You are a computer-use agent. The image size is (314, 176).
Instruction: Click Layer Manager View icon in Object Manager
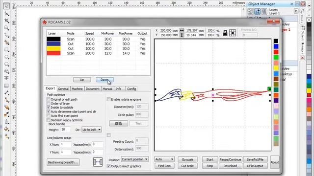pos(264,12)
